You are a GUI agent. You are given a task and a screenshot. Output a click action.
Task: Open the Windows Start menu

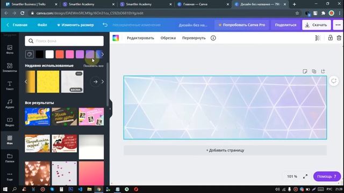5,189
